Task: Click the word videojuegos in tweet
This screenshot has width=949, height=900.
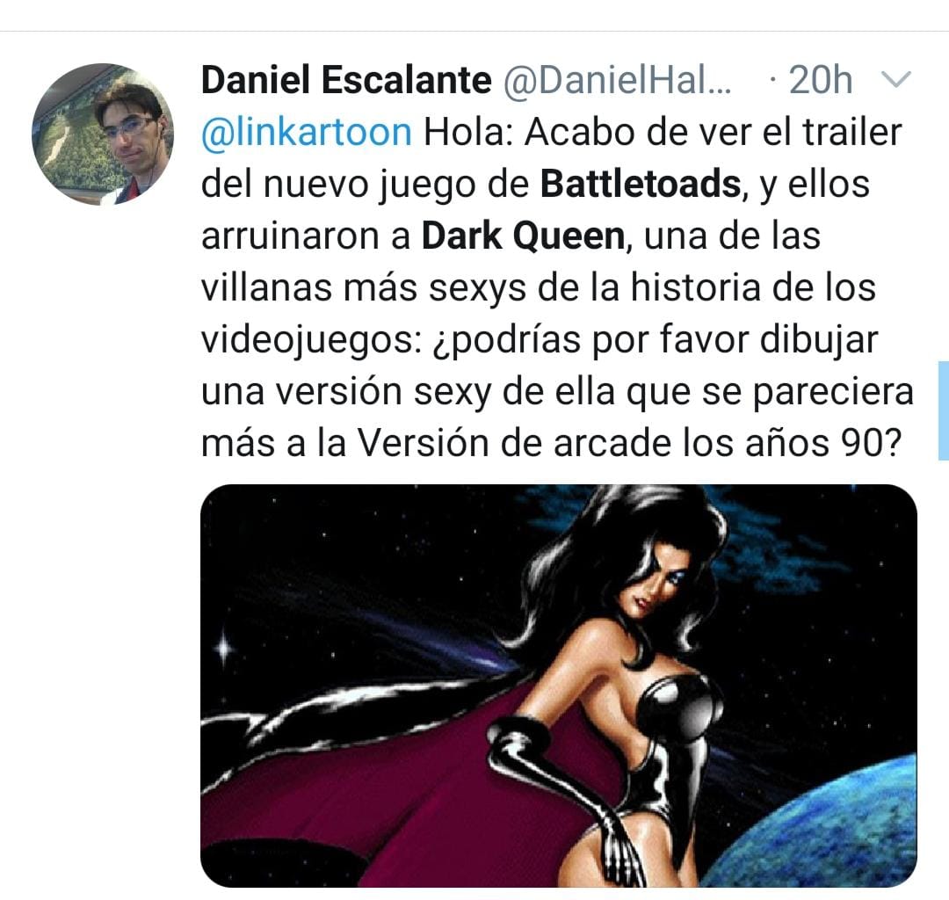Action: coord(310,340)
